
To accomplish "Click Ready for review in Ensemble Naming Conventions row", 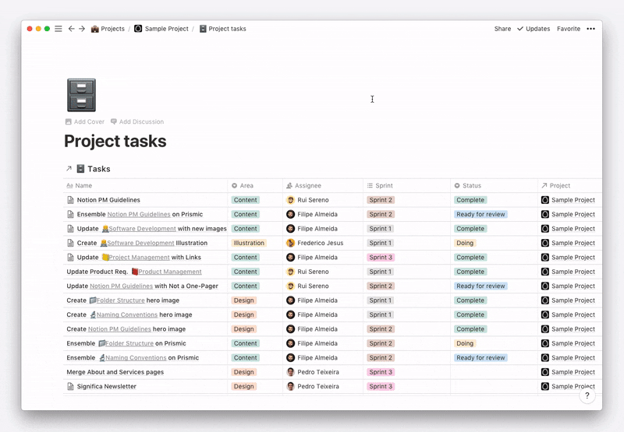I will [480, 358].
